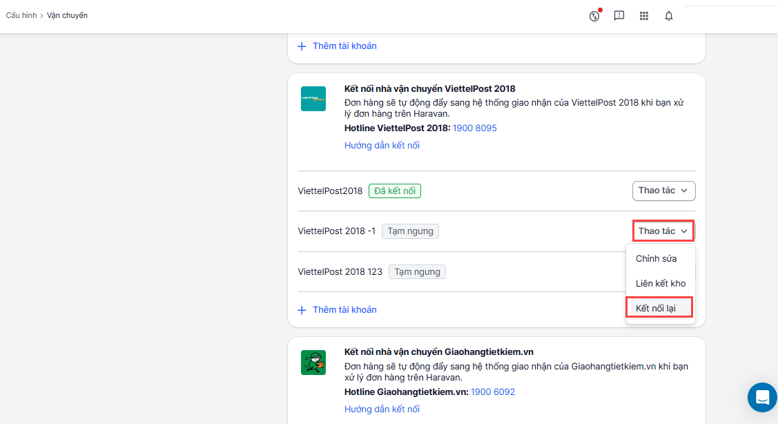The height and width of the screenshot is (424, 778).
Task: Collapse Thao tác dropdown for ViettelPost 2018 -1
Action: tap(663, 231)
